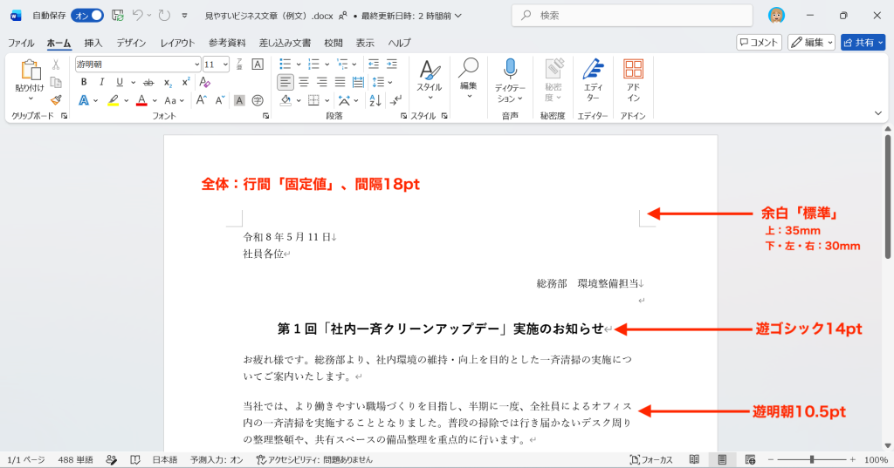The image size is (894, 468).
Task: Click the Format Painter brush icon
Action: (x=56, y=100)
